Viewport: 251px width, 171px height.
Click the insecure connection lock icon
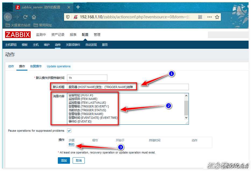pos(75,17)
